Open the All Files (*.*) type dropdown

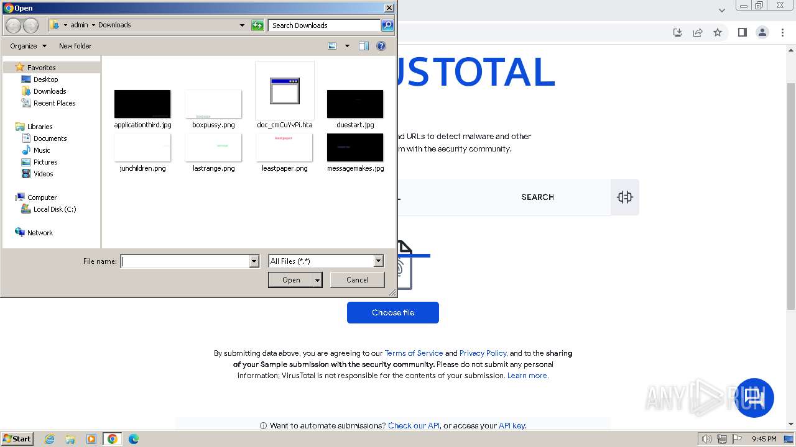[326, 261]
